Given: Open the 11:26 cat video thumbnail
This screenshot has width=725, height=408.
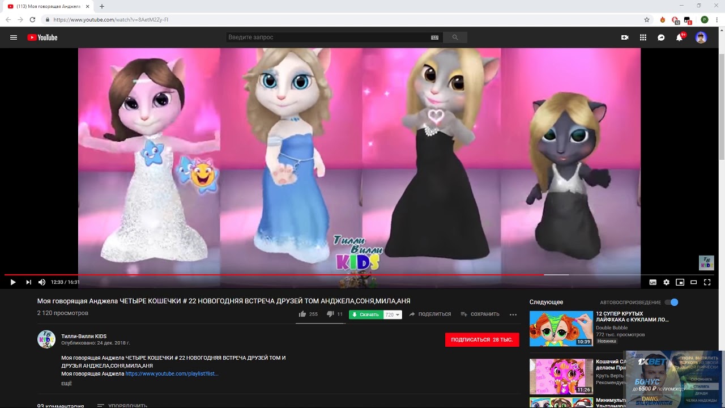Looking at the screenshot, I should [x=561, y=377].
